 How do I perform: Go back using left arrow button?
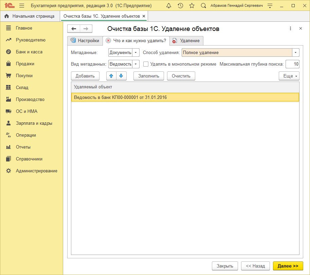[x=74, y=29]
